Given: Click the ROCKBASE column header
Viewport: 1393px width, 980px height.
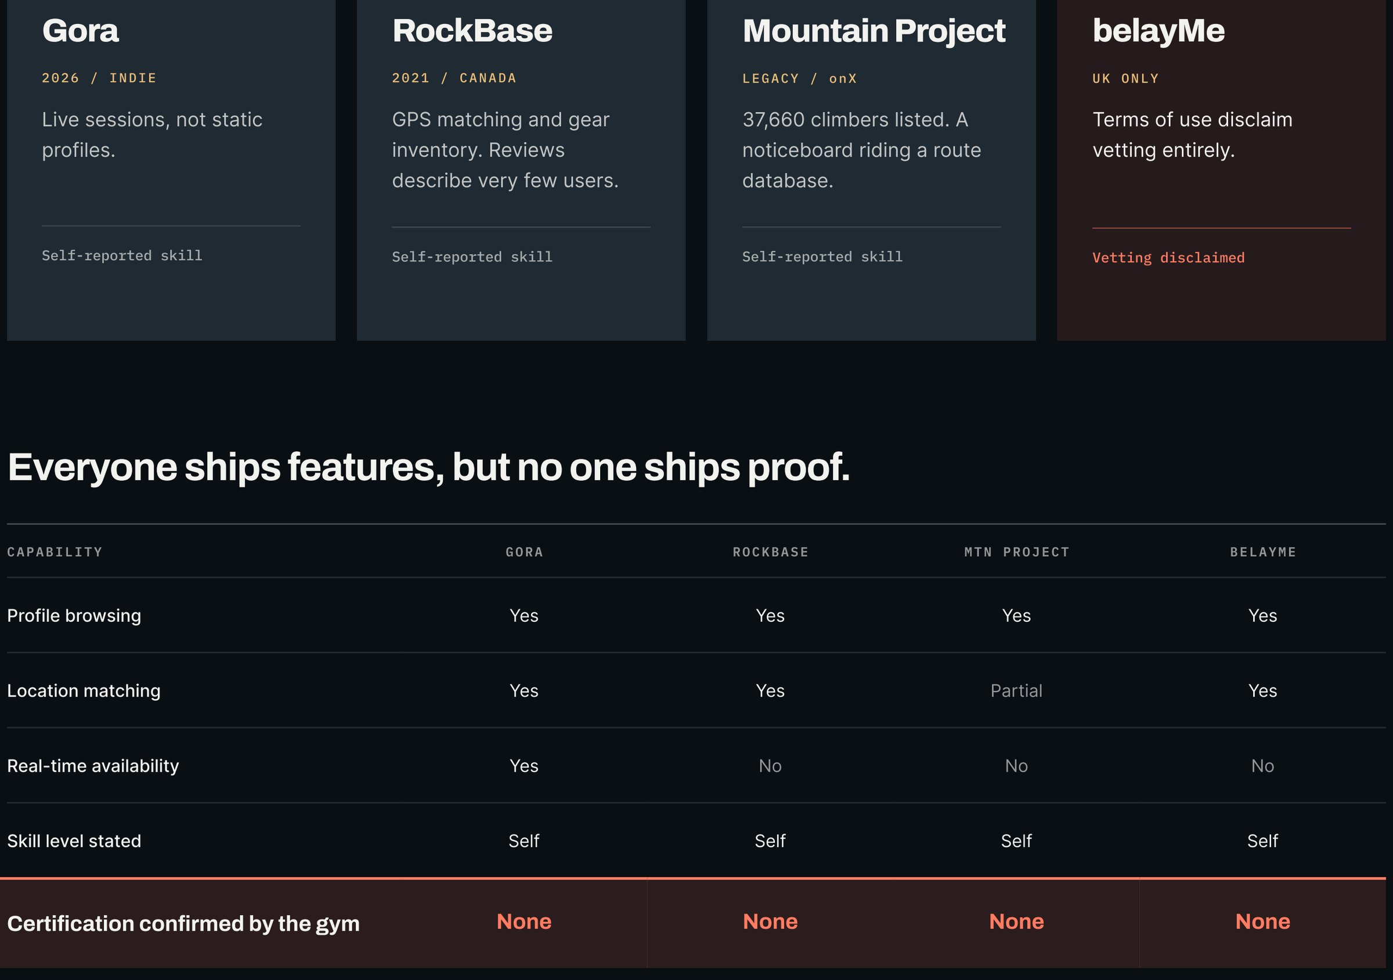Looking at the screenshot, I should coord(771,552).
